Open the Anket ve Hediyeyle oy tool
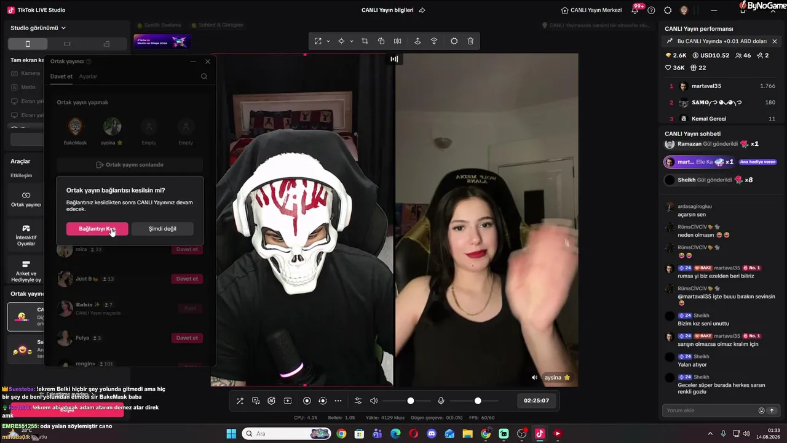Image resolution: width=787 pixels, height=443 pixels. [26, 271]
